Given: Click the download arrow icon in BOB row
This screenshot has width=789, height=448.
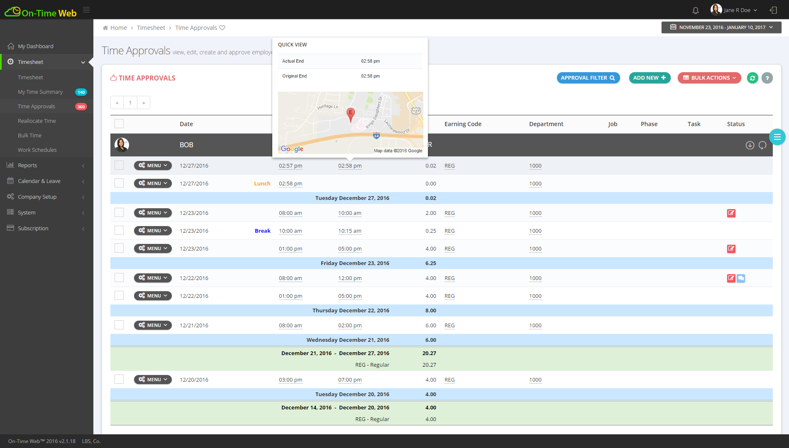Looking at the screenshot, I should pyautogui.click(x=750, y=145).
